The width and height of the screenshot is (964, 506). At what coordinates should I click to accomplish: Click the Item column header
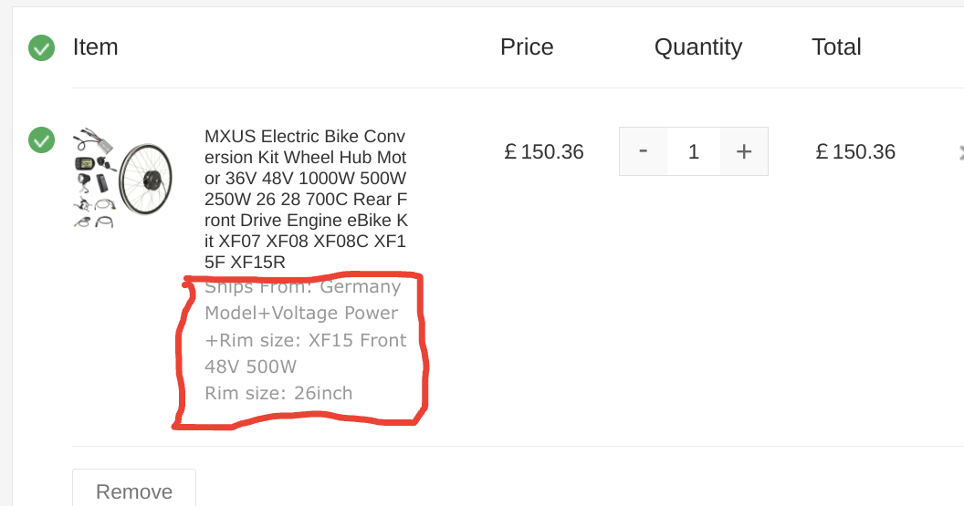pyautogui.click(x=95, y=47)
